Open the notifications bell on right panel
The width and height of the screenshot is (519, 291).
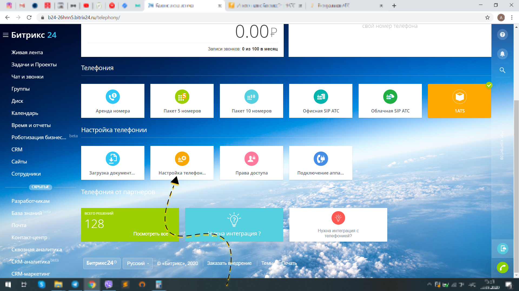point(502,54)
